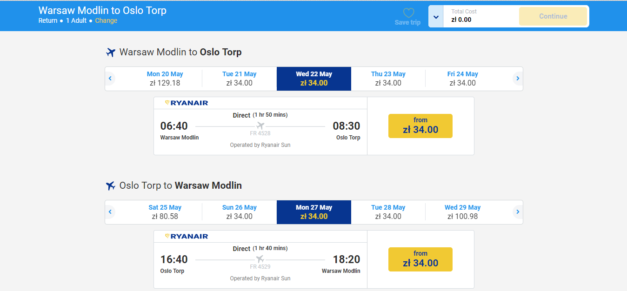Click the Continue button
The width and height of the screenshot is (627, 291).
553,16
